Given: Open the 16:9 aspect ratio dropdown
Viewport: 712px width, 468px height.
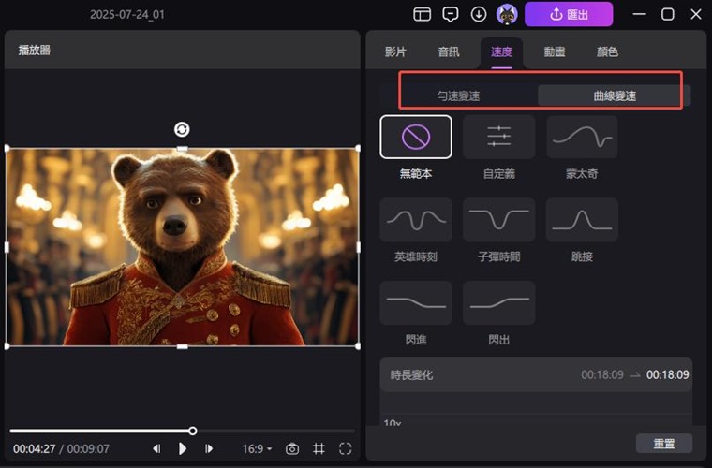Looking at the screenshot, I should pyautogui.click(x=257, y=449).
